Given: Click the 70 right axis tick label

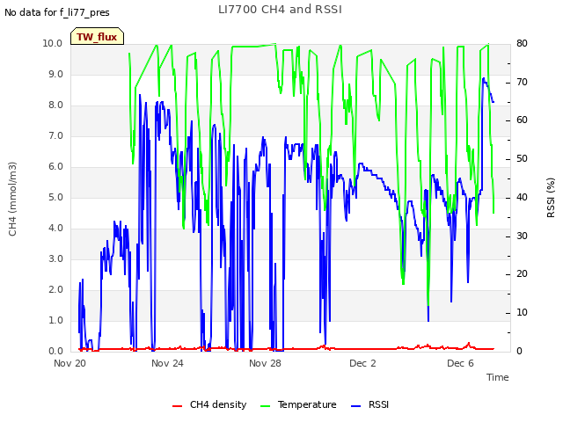Looking at the screenshot, I should [x=522, y=82].
